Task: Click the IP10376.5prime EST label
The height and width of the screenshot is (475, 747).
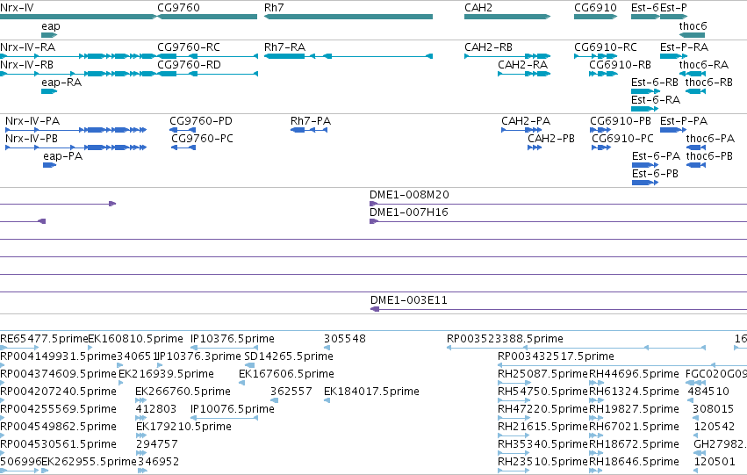Action: point(233,339)
